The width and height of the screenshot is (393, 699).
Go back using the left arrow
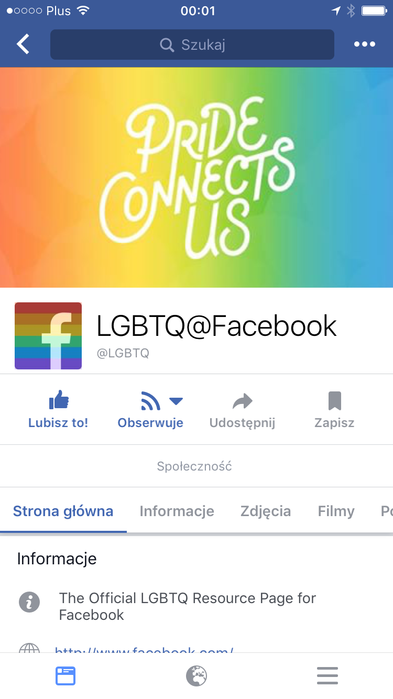pyautogui.click(x=24, y=45)
